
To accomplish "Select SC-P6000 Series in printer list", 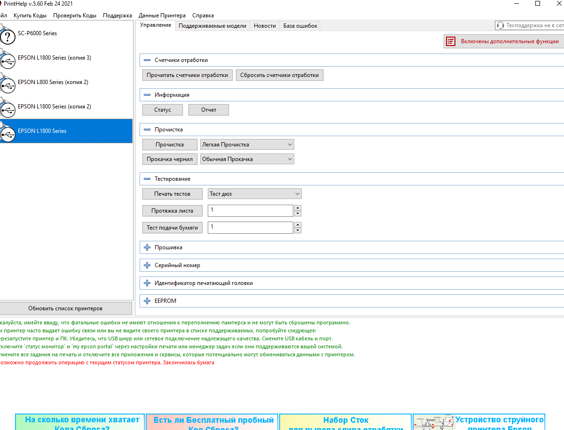I will coord(66,33).
